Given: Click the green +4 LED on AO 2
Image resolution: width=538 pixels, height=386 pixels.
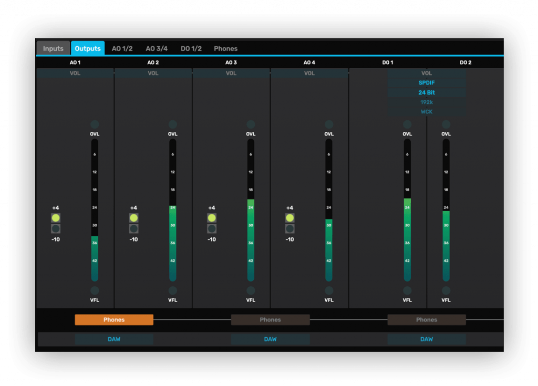Looking at the screenshot, I should [133, 217].
